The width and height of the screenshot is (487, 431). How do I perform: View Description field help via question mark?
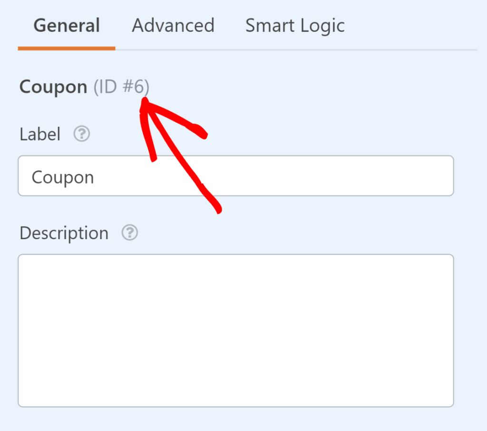click(x=129, y=233)
